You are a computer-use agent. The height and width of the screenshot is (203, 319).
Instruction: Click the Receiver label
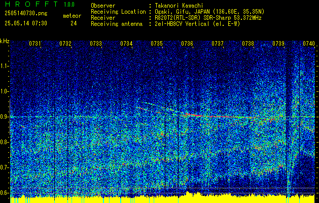(103, 18)
